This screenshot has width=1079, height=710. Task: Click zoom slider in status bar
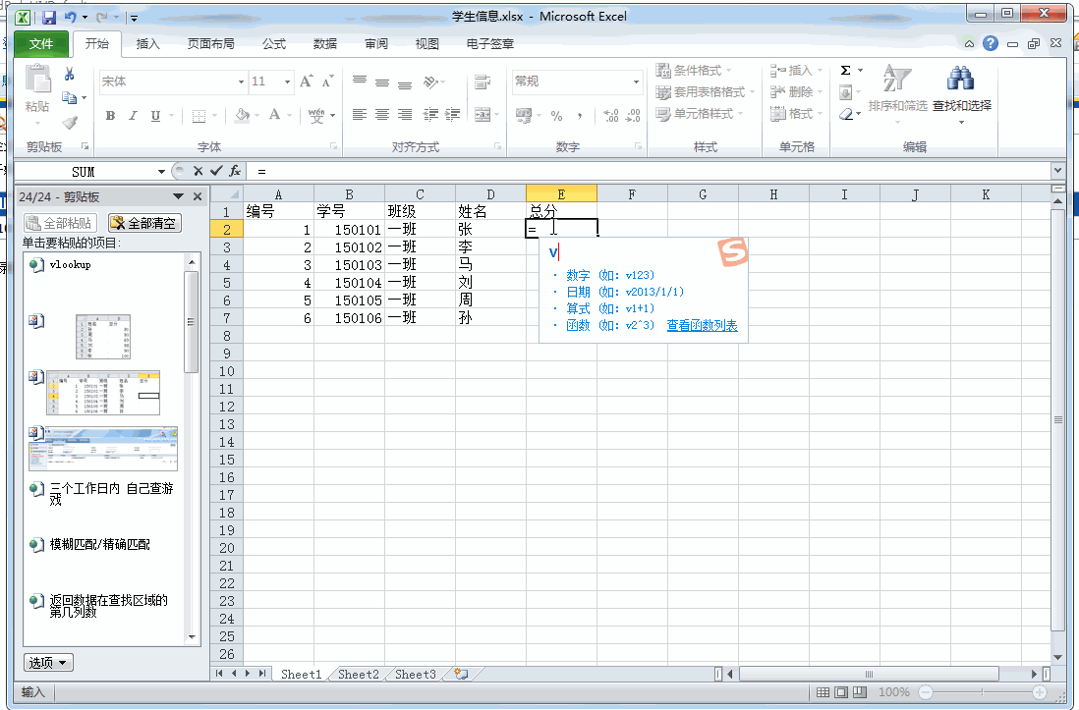pyautogui.click(x=982, y=692)
